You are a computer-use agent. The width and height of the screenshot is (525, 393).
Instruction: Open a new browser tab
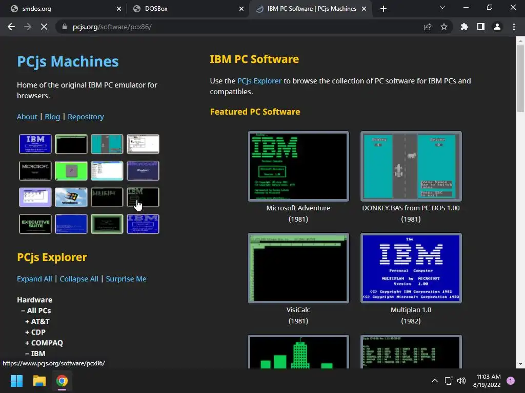click(383, 9)
